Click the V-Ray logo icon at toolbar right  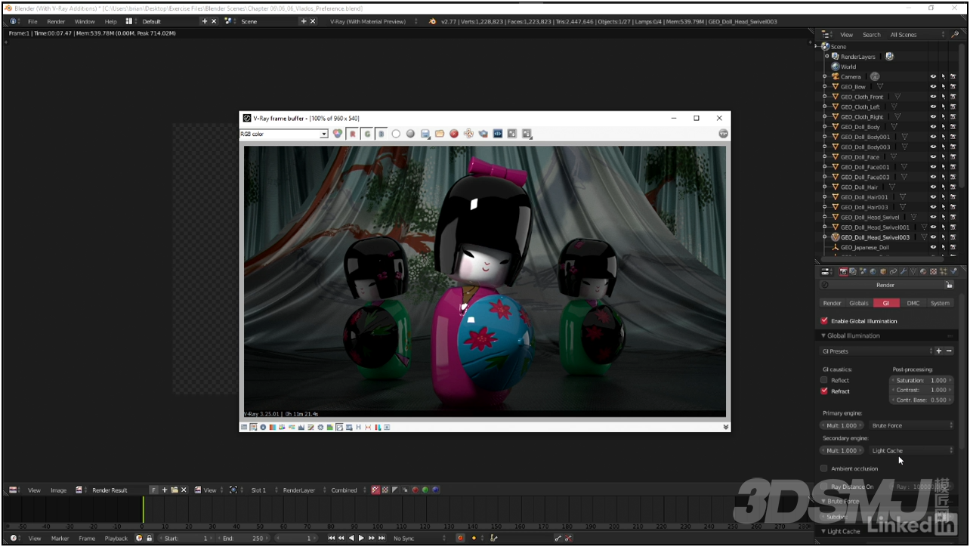tap(723, 134)
